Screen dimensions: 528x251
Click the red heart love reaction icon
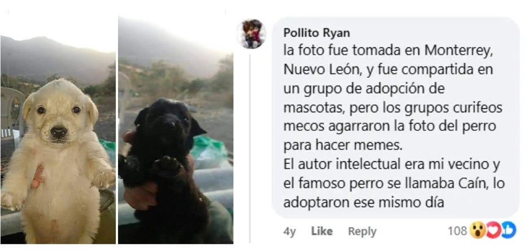click(494, 231)
